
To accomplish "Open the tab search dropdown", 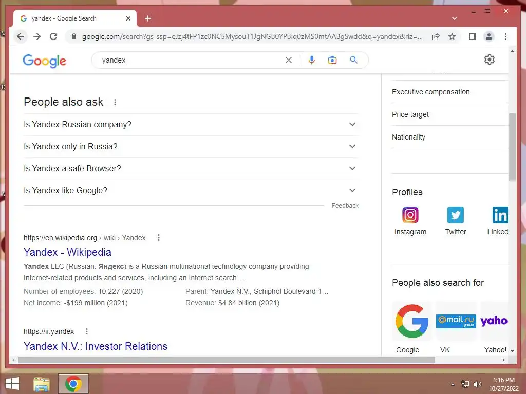I will pos(454,18).
